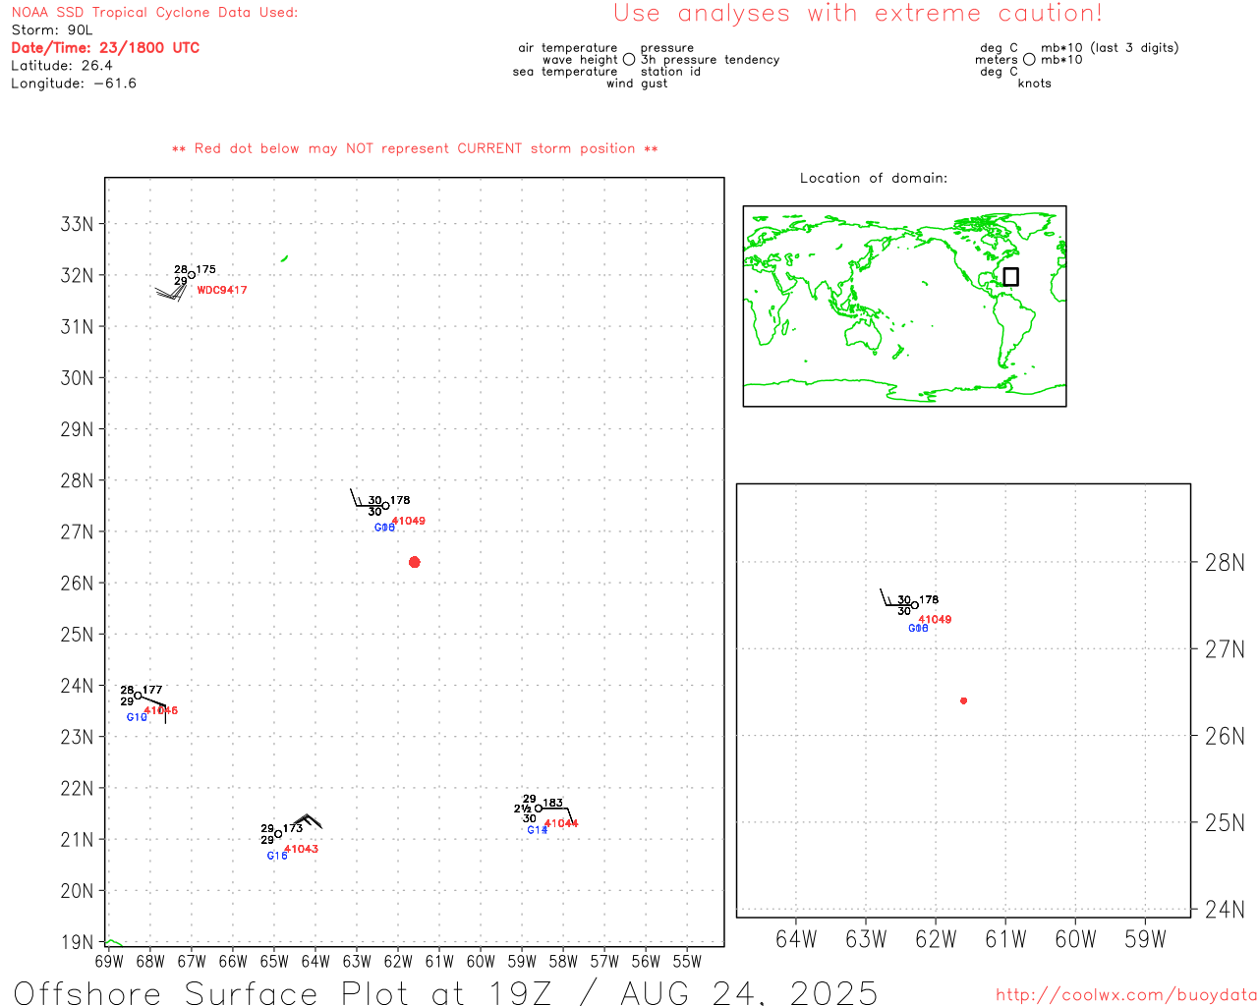Click the pressure value 173

point(293,828)
